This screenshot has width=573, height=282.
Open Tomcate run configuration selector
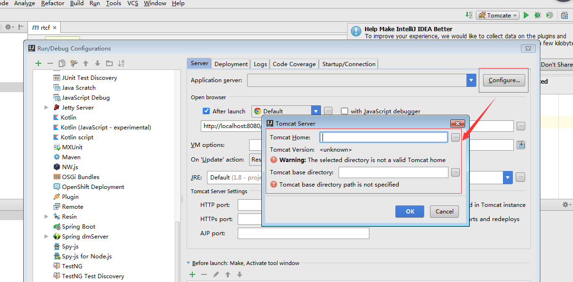(x=497, y=15)
